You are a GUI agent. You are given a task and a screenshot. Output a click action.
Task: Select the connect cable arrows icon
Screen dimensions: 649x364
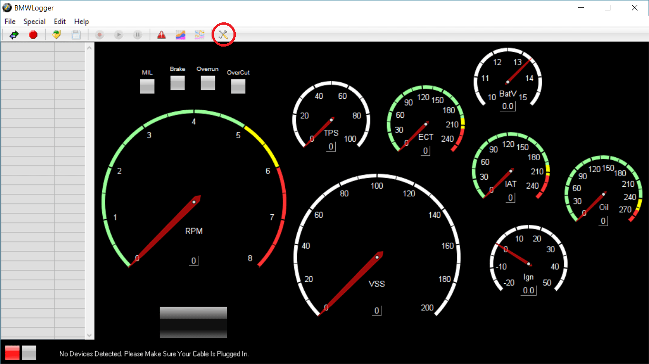[13, 34]
